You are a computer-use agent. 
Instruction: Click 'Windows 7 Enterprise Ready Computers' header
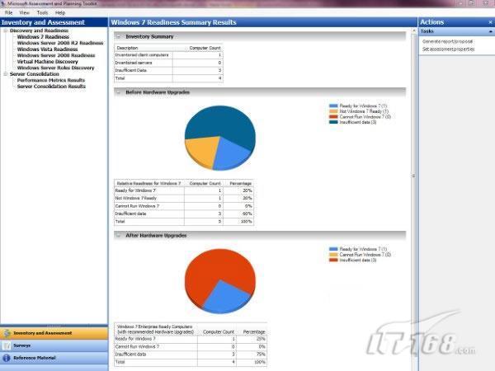point(156,329)
